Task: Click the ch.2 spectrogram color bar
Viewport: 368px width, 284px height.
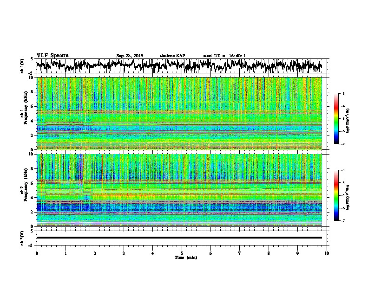Action: coord(336,195)
